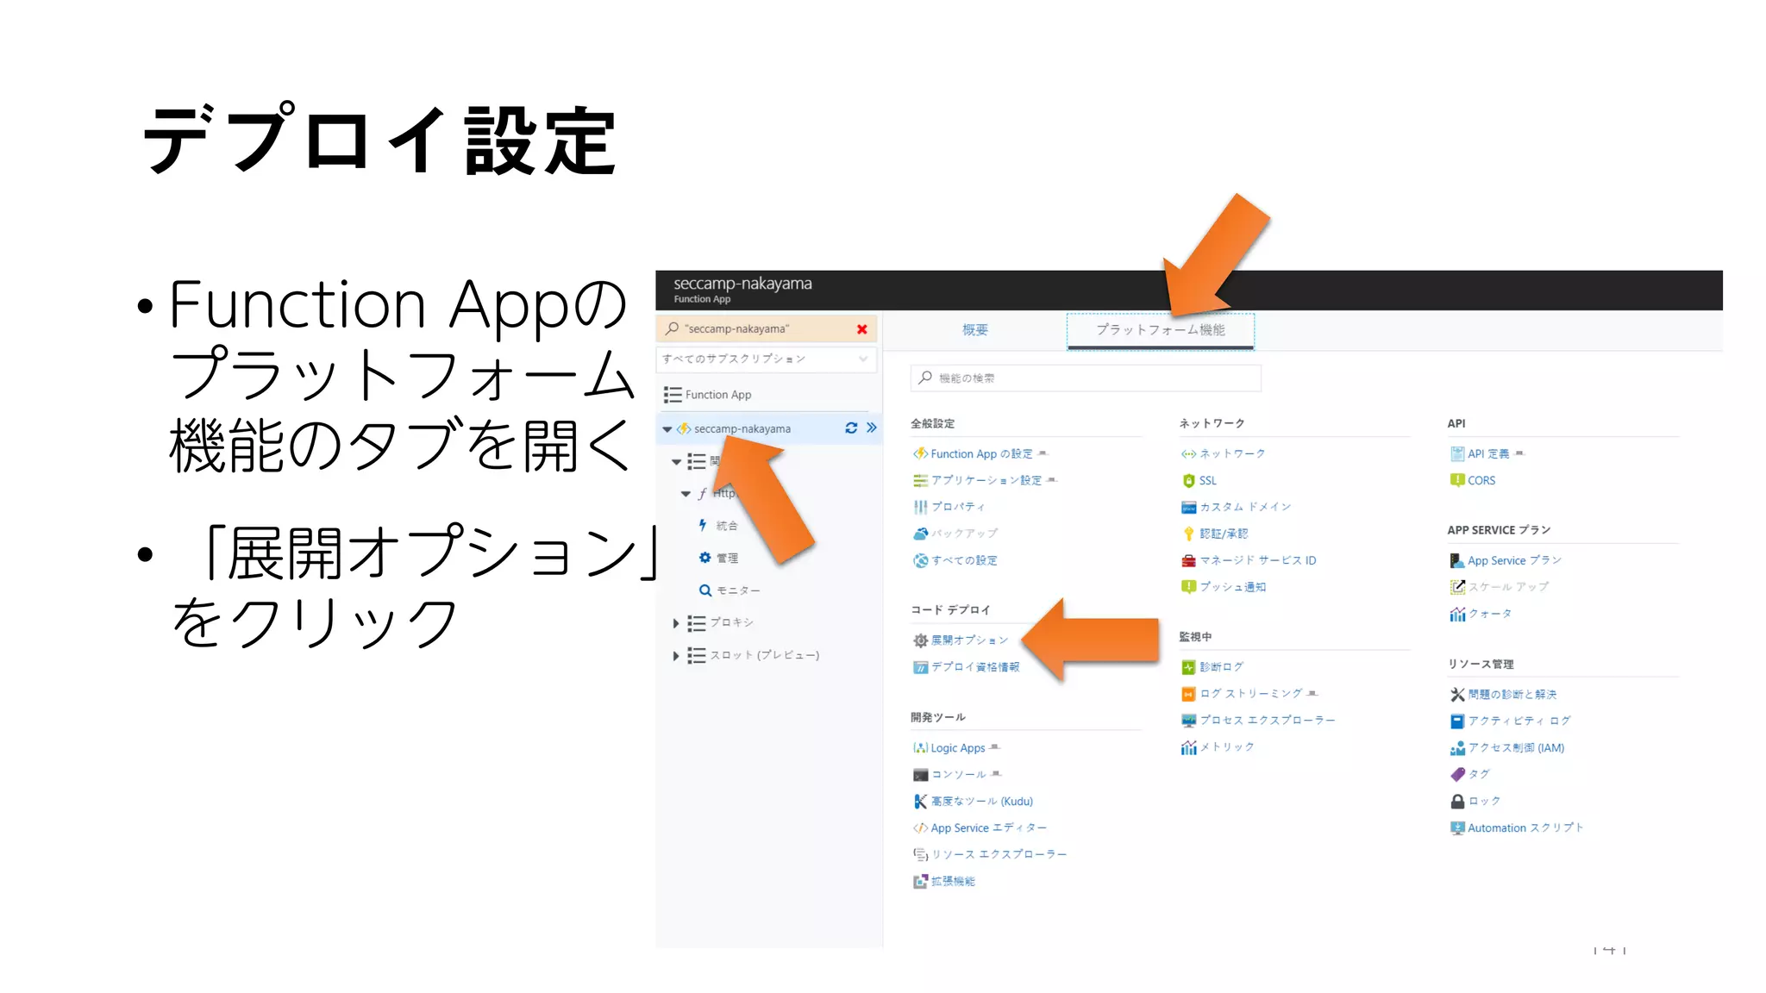Open タグ purple tag icon
The width and height of the screenshot is (1766, 993).
coord(1457,774)
